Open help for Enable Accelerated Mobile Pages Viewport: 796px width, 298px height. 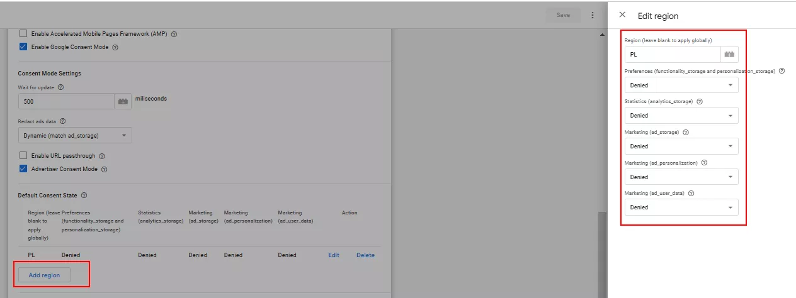pyautogui.click(x=174, y=34)
